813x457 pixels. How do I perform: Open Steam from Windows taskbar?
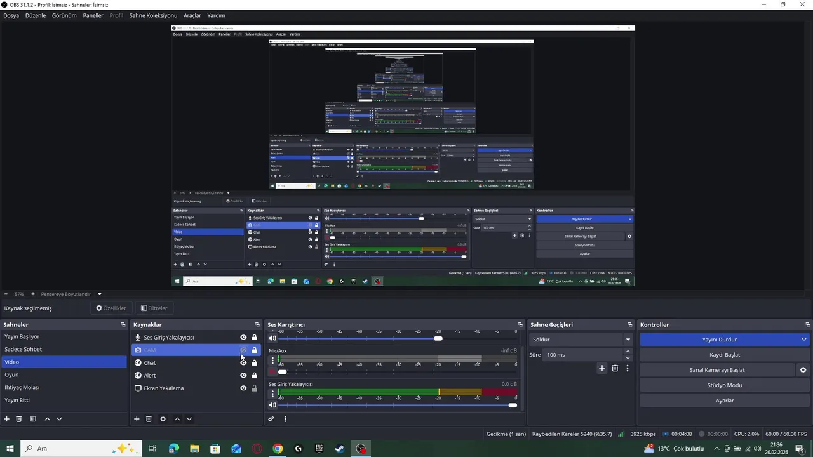(340, 449)
